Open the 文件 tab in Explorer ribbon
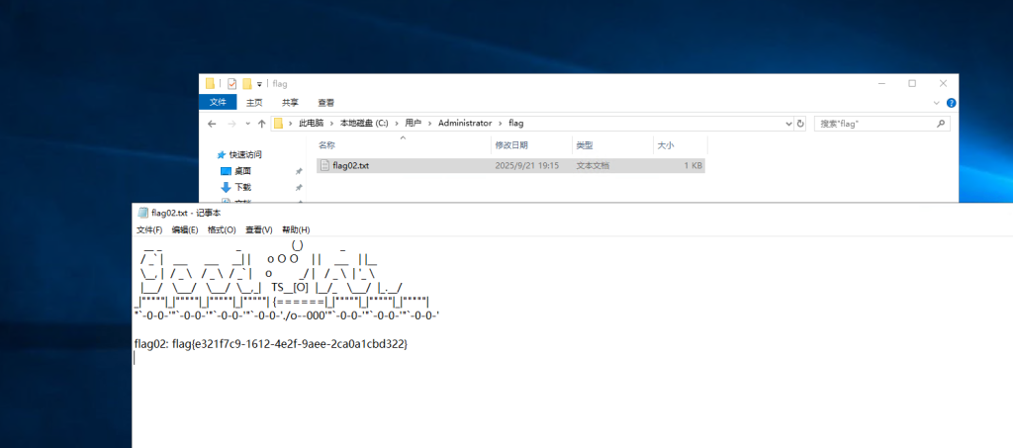 click(x=217, y=102)
